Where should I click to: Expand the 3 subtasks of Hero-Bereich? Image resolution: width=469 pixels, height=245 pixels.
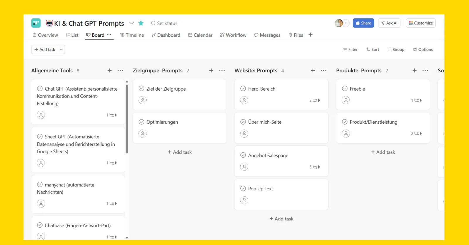[315, 100]
